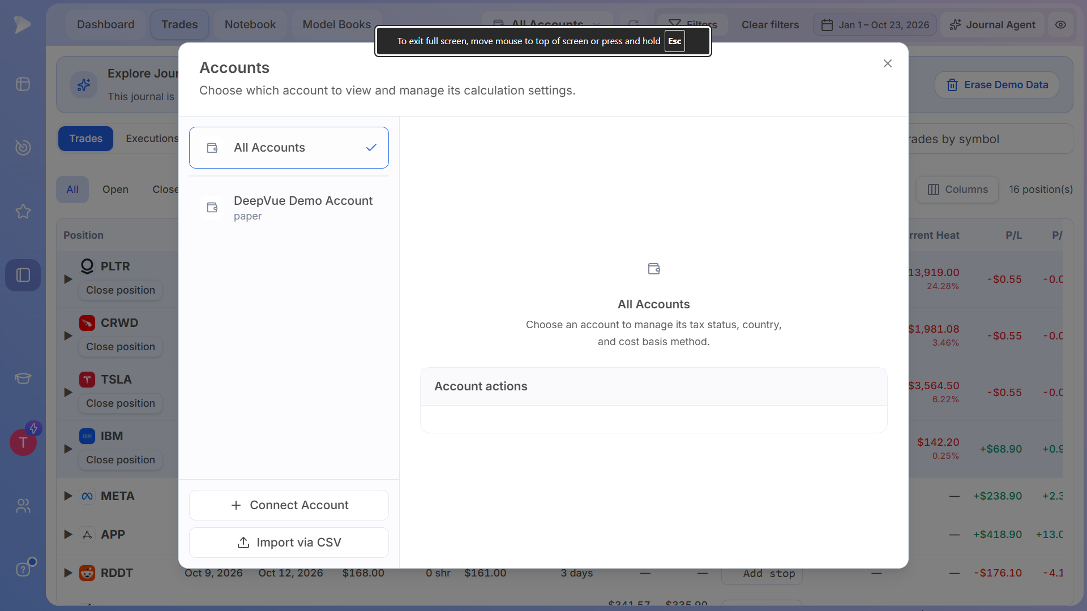
Task: Switch to the Trades top navigation tab
Action: point(179,24)
